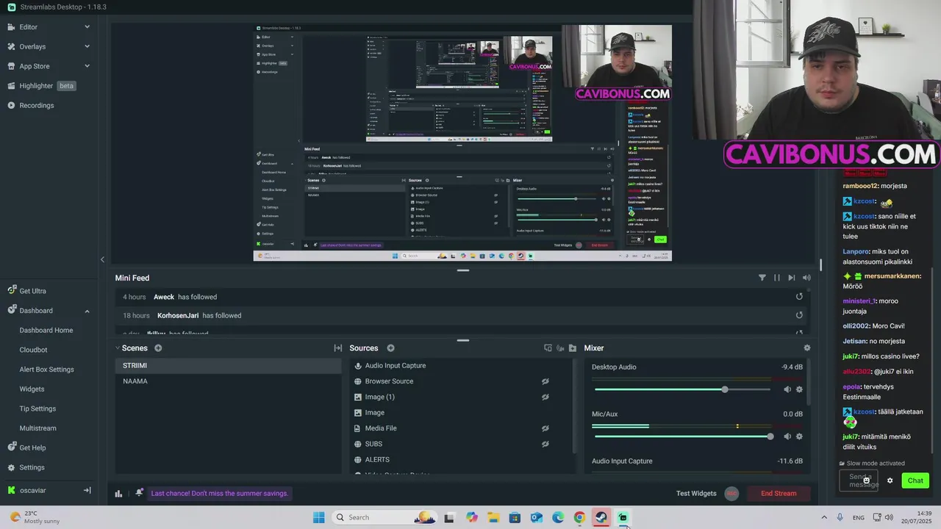
Task: Show the hidden Media File source
Action: point(545,428)
